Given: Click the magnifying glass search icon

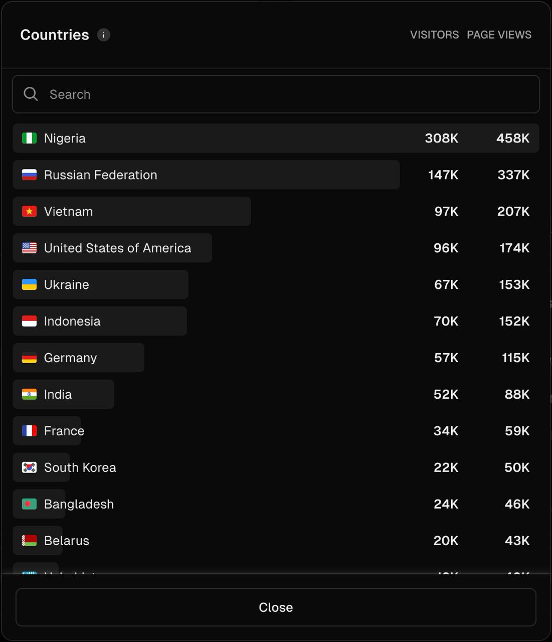Looking at the screenshot, I should tap(31, 94).
